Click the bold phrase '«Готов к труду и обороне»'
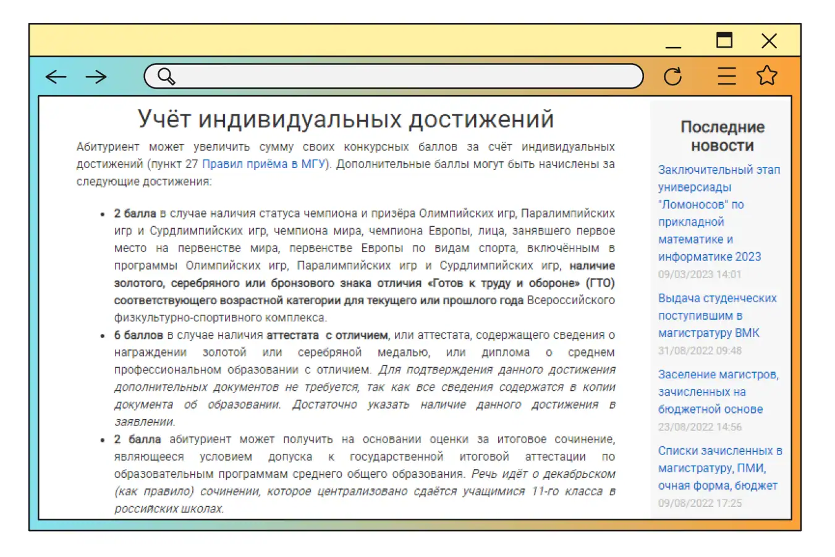 coord(503,283)
